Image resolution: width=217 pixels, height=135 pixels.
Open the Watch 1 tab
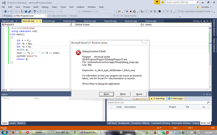pyautogui.click(x=21, y=123)
